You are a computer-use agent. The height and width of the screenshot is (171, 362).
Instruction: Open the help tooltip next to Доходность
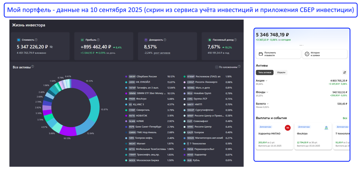(165, 40)
